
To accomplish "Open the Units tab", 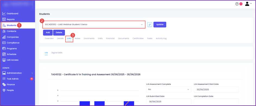I will click(100, 38).
